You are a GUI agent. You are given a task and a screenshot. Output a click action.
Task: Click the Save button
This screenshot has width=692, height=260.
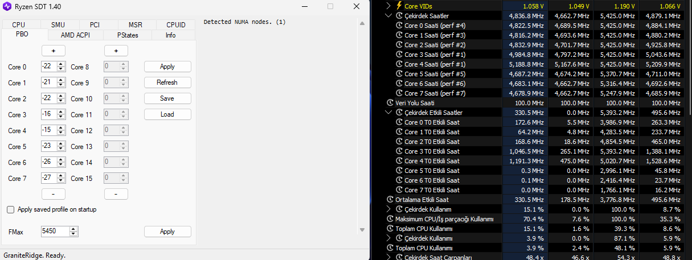point(167,98)
